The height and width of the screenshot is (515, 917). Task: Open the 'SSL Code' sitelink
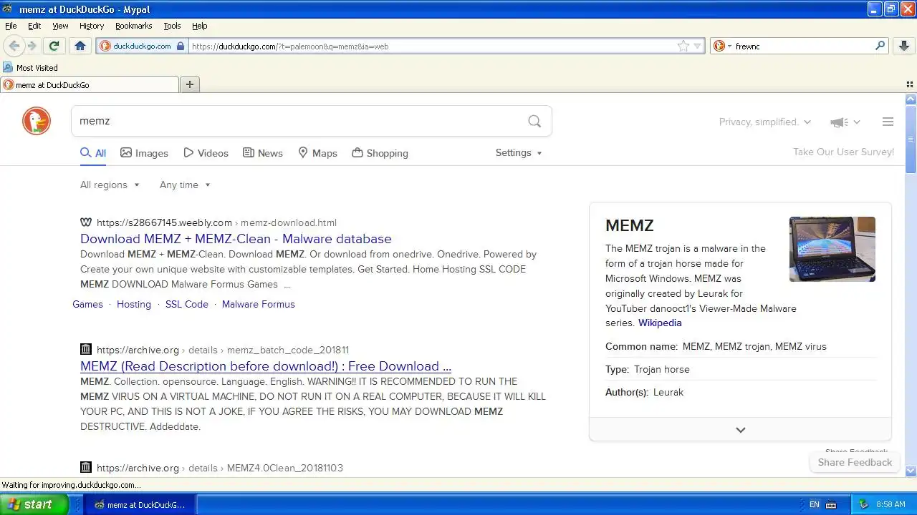point(187,304)
